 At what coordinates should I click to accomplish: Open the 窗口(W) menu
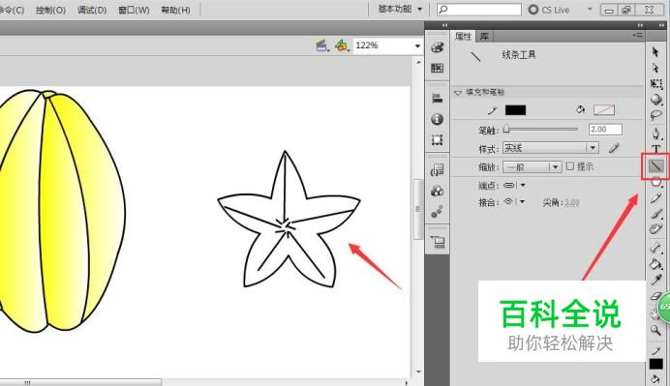[x=134, y=10]
